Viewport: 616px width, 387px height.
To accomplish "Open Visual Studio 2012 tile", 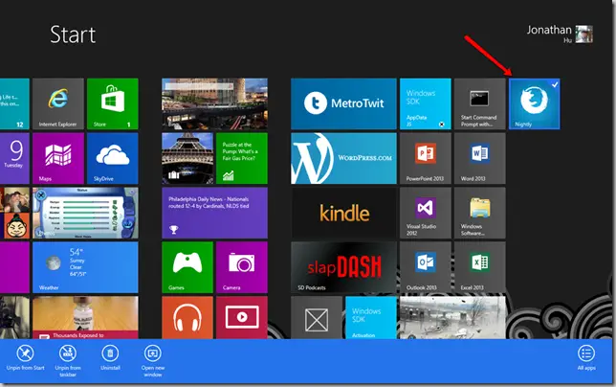I will (426, 213).
